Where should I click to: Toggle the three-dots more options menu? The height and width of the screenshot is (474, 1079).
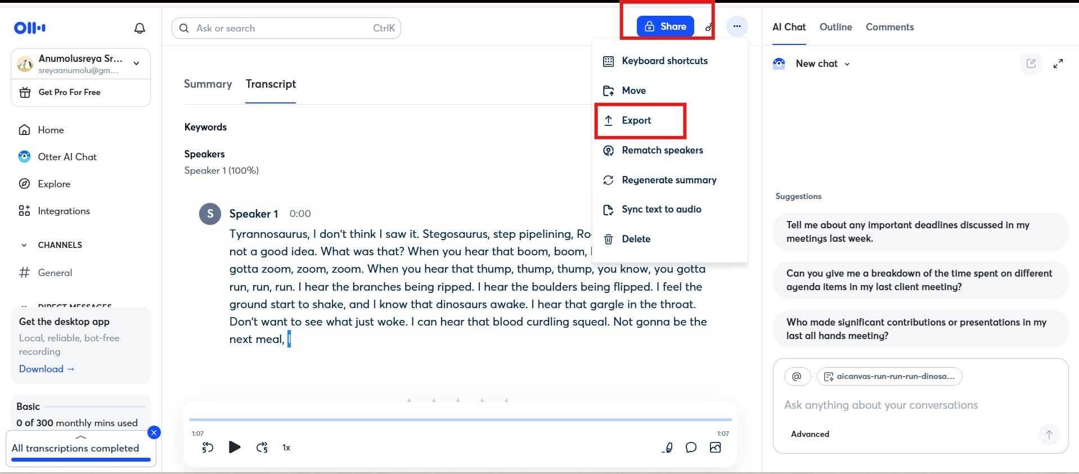[736, 26]
